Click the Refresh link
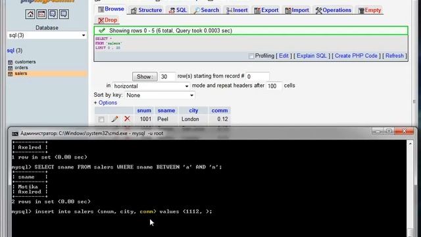 [395, 56]
